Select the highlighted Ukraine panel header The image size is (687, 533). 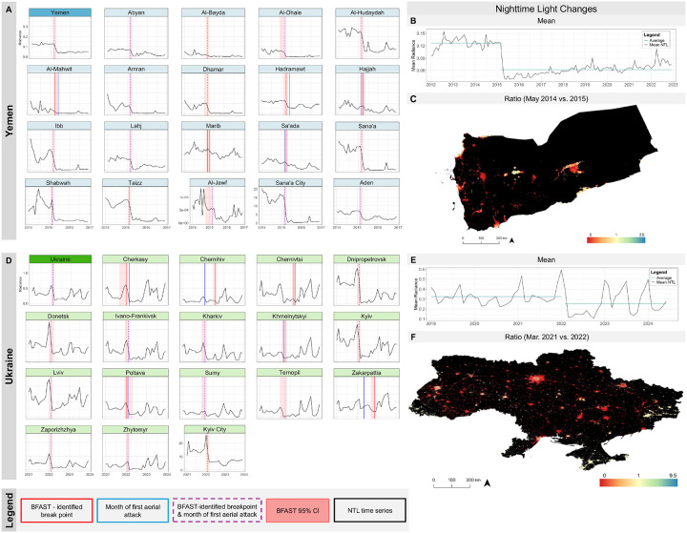60,259
